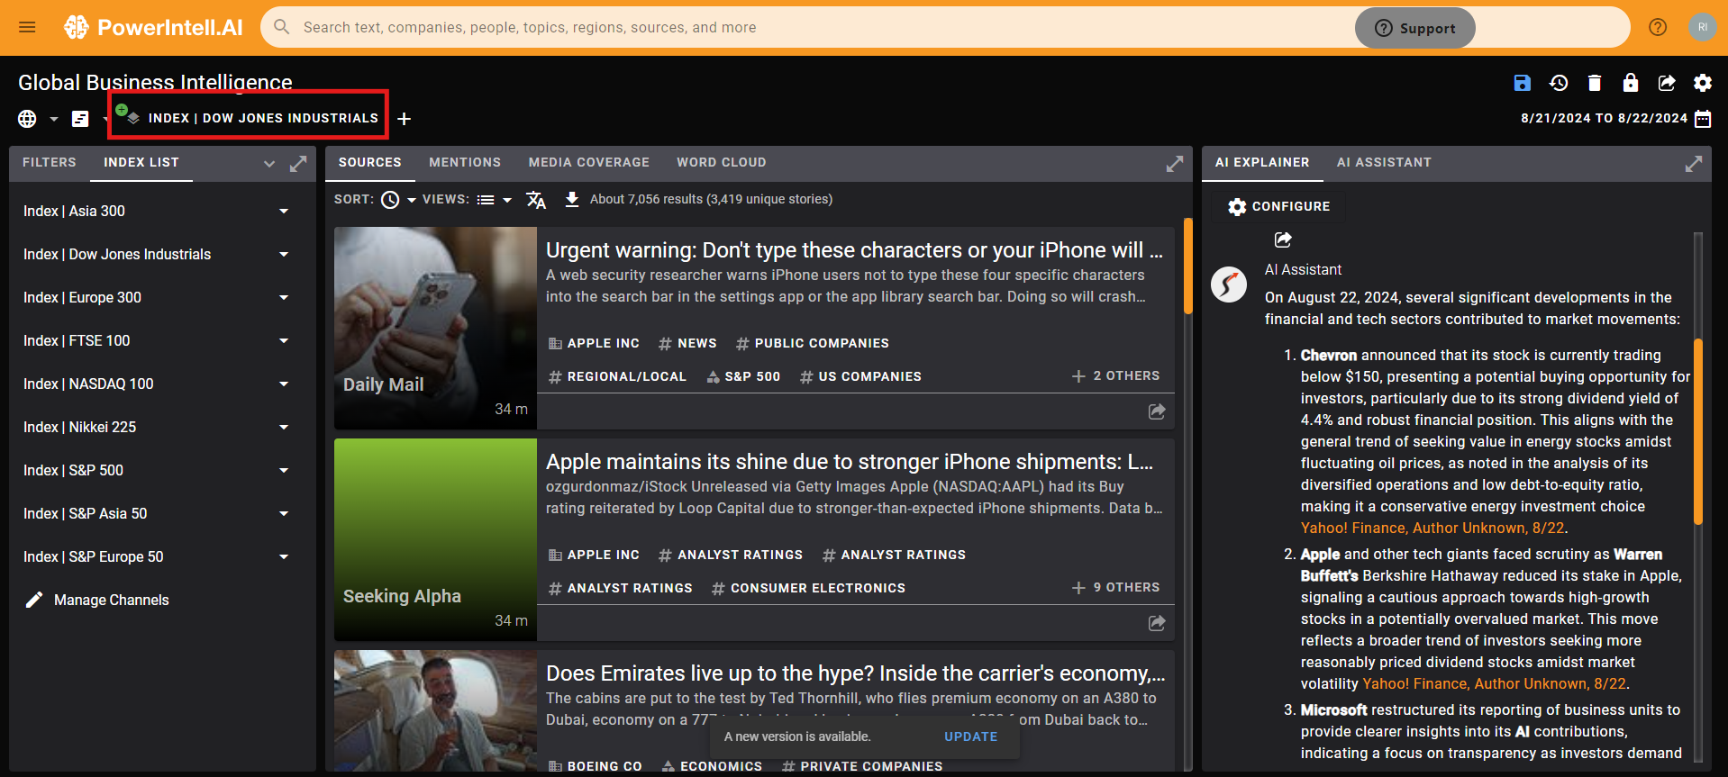Expand the Index | Nikkei 225 entry
The height and width of the screenshot is (777, 1728).
[284, 428]
